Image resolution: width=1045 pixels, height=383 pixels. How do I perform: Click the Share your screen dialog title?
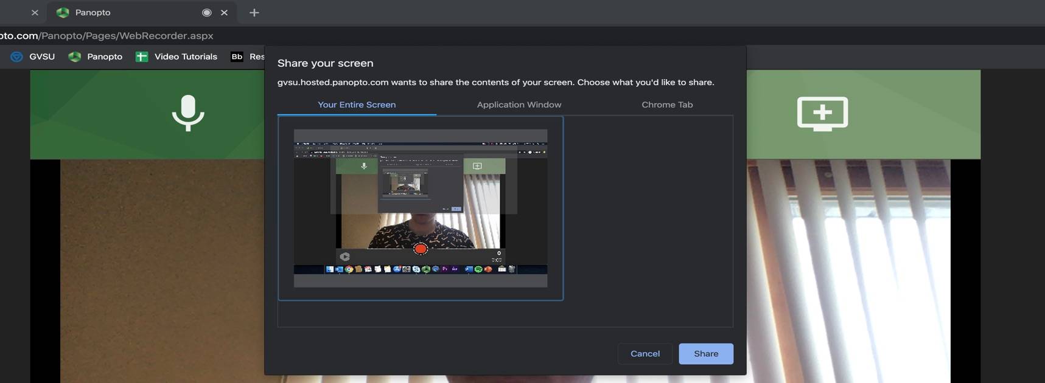point(326,63)
